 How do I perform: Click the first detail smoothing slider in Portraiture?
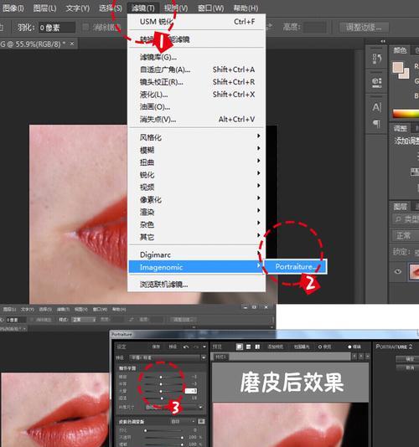click(x=163, y=377)
